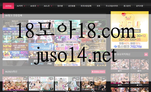The image size is (151, 92).
Task: Open the 장르별 menu item
Action: pos(60,6)
